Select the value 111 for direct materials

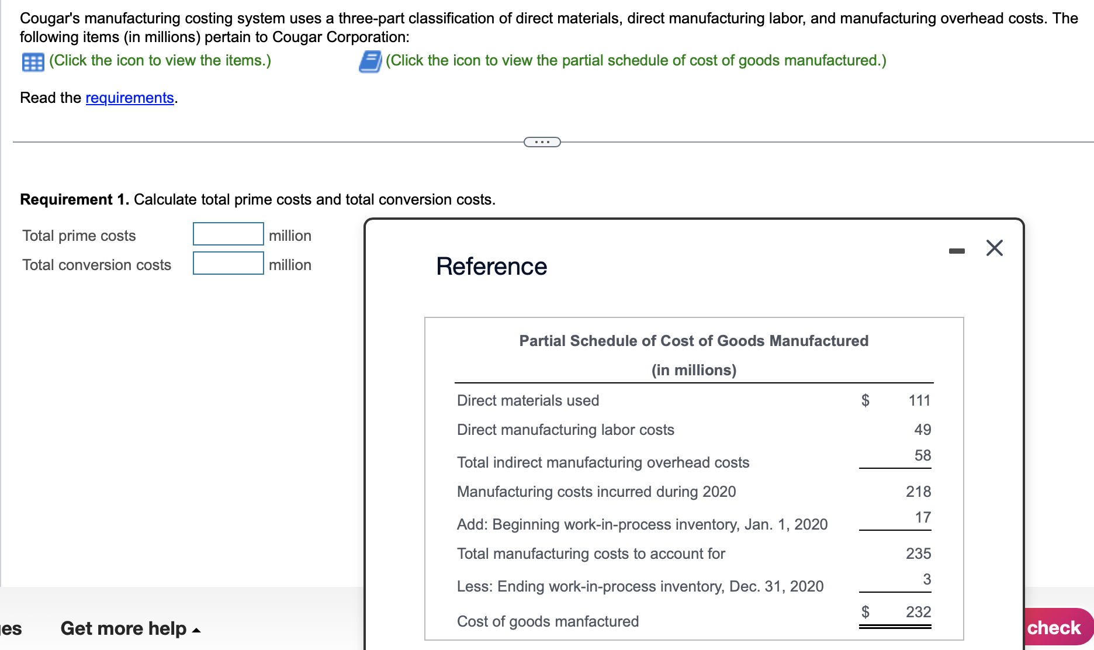919,400
